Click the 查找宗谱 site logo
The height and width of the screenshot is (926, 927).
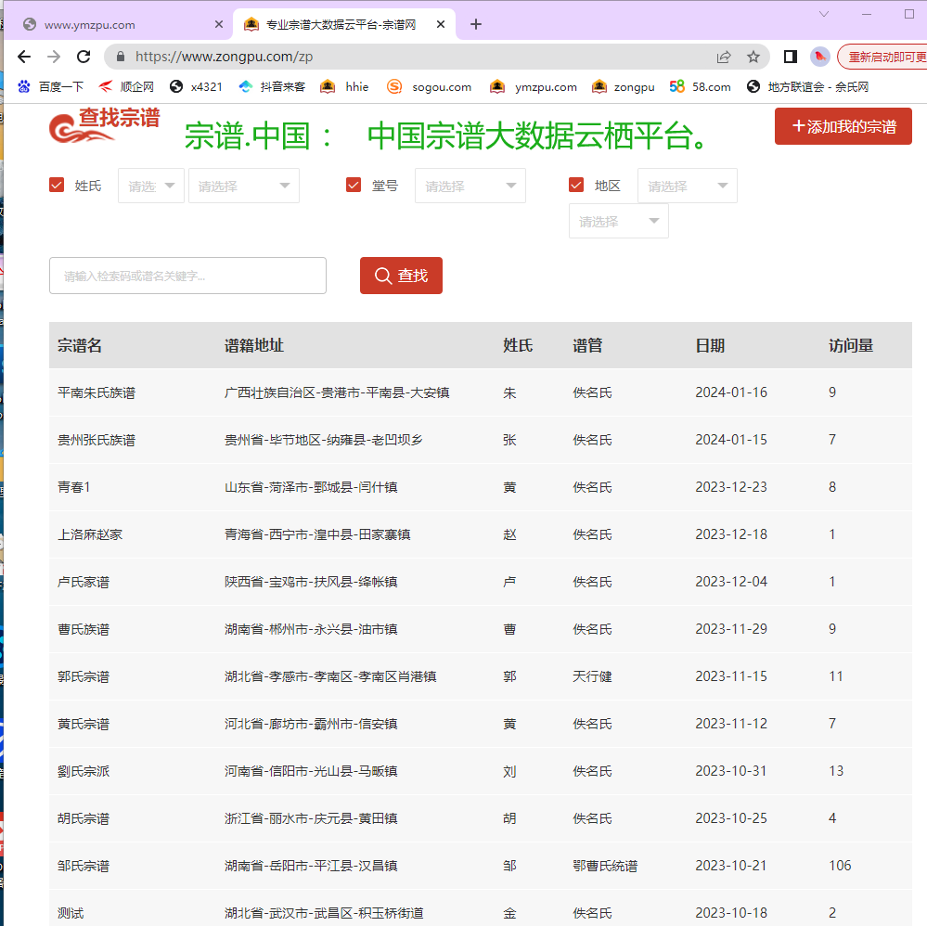[104, 126]
